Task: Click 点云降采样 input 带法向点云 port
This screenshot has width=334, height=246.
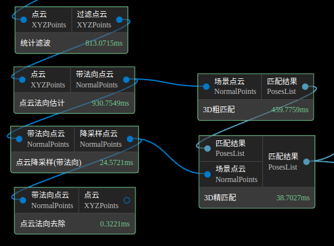Action: coord(19,139)
